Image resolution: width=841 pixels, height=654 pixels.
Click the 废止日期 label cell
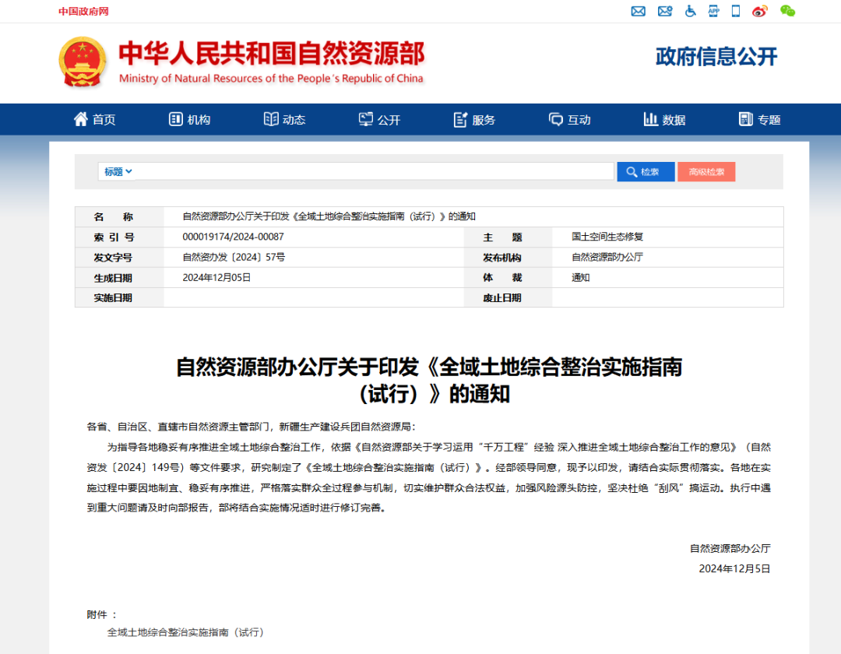coord(508,297)
